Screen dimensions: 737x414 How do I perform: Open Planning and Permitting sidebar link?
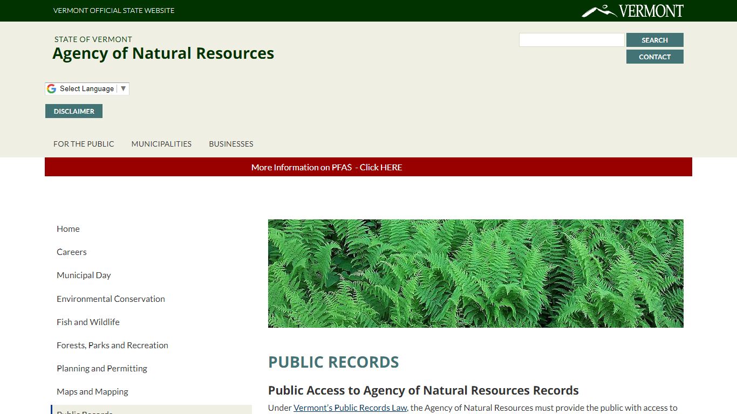coord(102,368)
